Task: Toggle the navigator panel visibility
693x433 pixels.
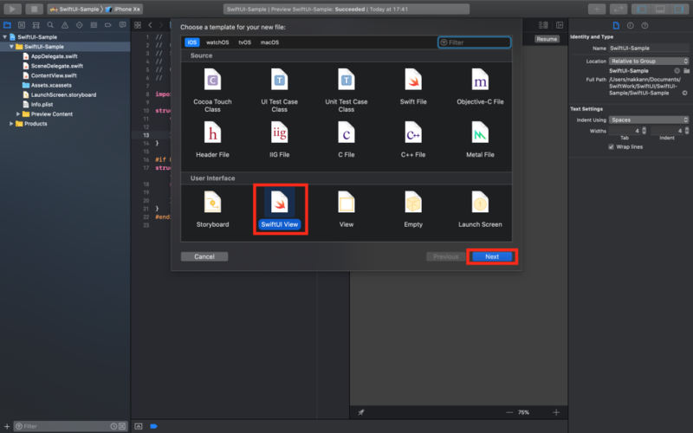Action: pyautogui.click(x=642, y=9)
